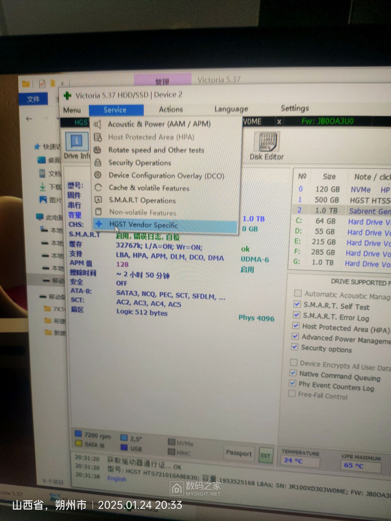391x521 pixels.
Task: Click the 7K1 folder in Explorer tree
Action: tap(54, 309)
